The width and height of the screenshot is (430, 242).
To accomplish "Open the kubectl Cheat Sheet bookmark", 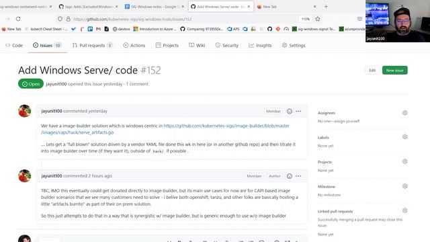I will click(46, 29).
